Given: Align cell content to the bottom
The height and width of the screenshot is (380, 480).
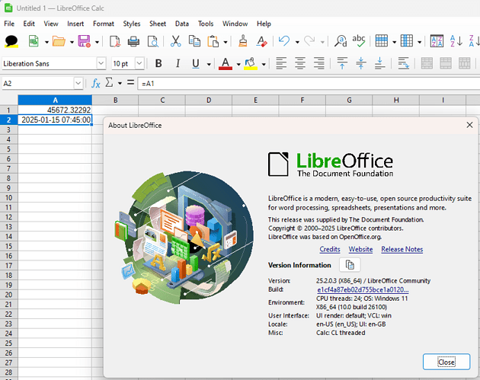Looking at the screenshot, I should (379, 63).
